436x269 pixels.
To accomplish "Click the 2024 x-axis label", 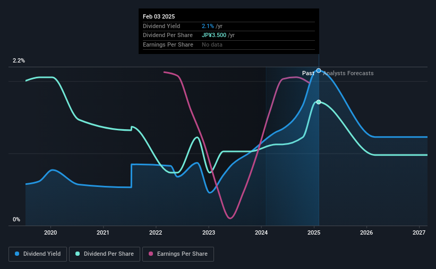I will 261,232.
